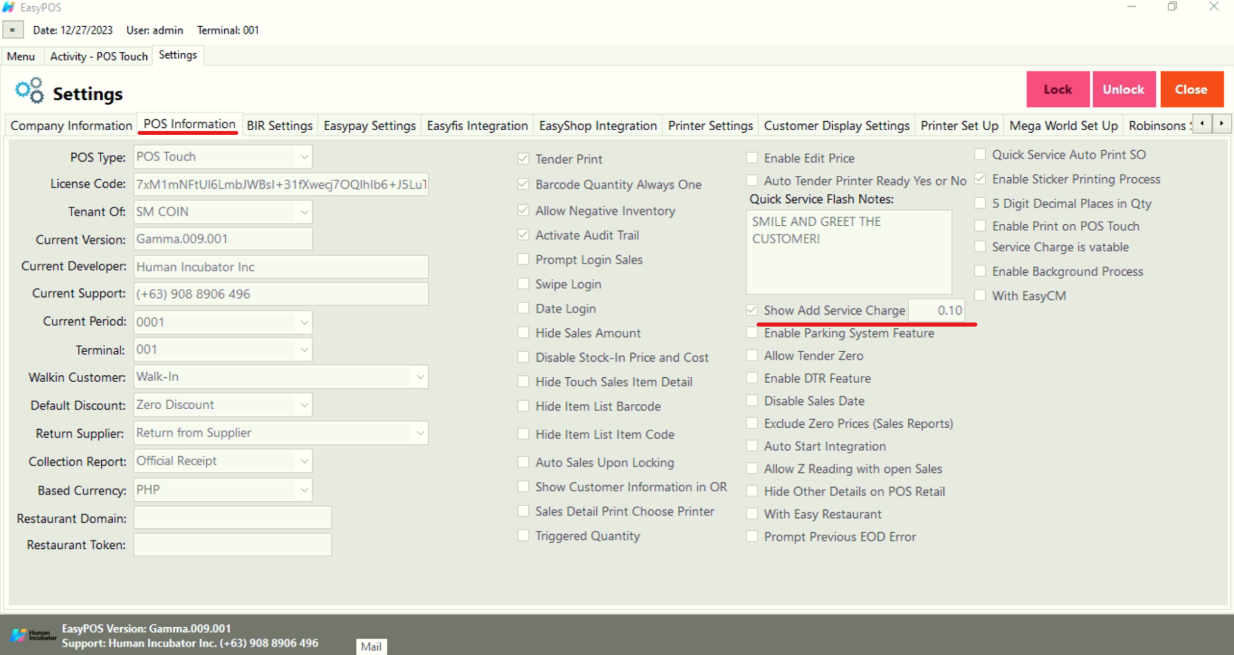The width and height of the screenshot is (1234, 655).
Task: Open the Easyfis Integration tab
Action: (477, 125)
